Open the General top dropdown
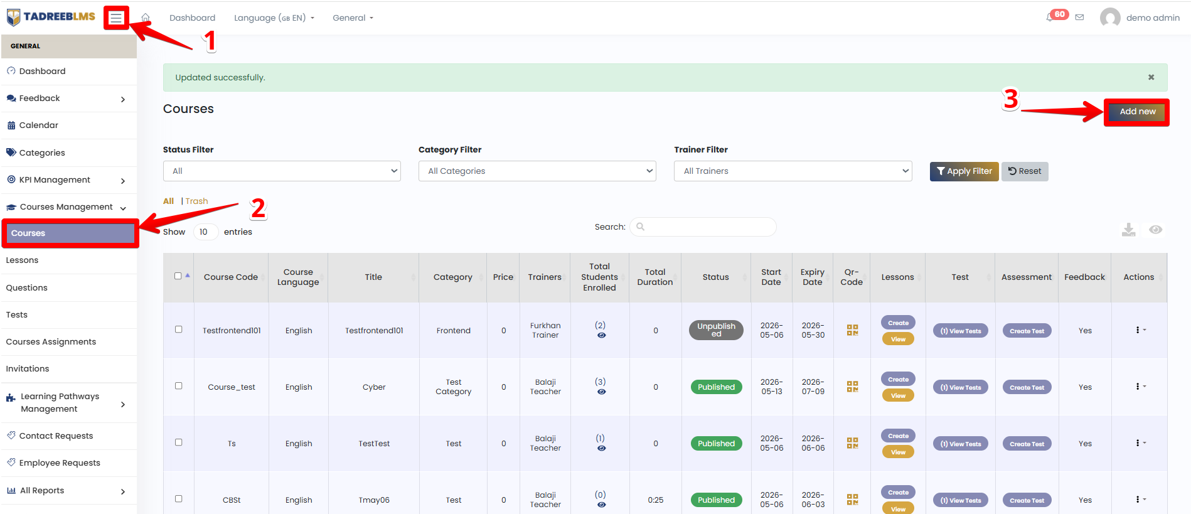1191x514 pixels. coord(353,18)
